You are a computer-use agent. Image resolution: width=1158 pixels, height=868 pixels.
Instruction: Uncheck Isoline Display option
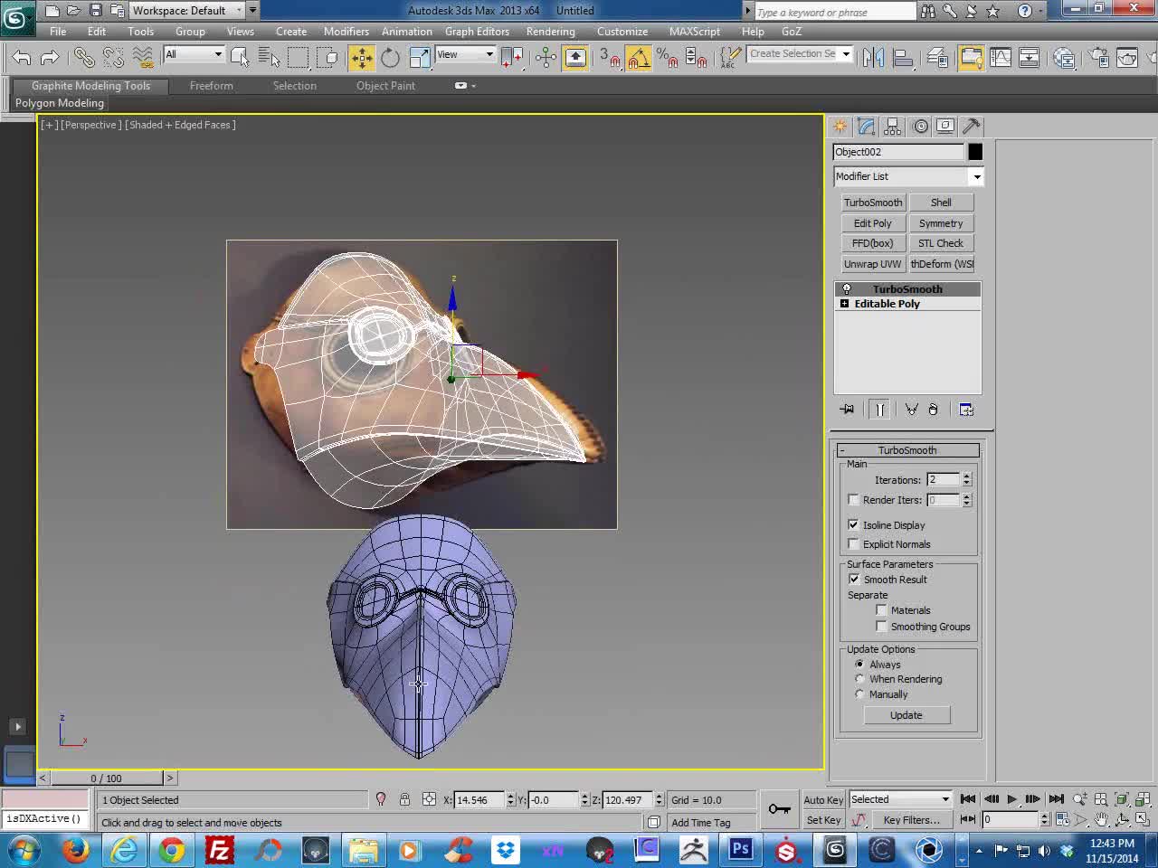pyautogui.click(x=853, y=524)
